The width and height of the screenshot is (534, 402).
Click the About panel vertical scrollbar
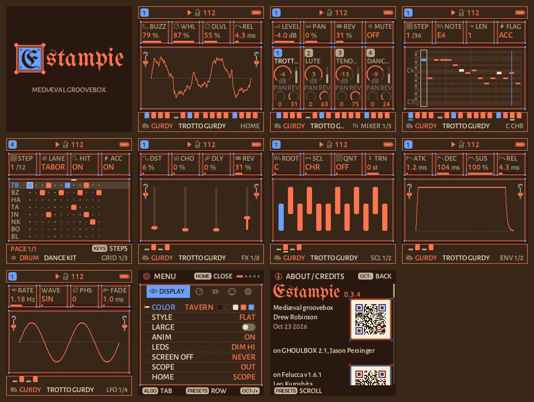[393, 334]
